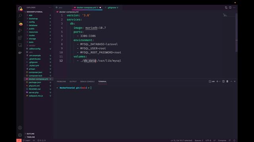Kill the terminal with the trash icon

[227, 82]
